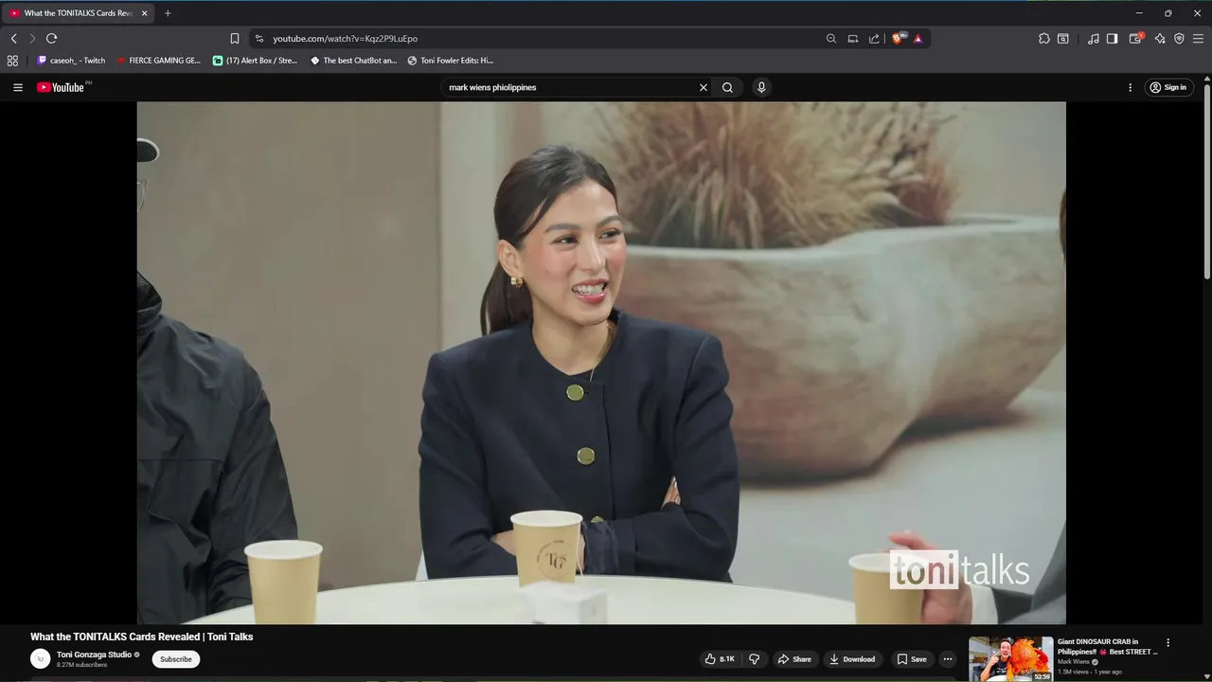1212x682 pixels.
Task: Open 'caseoh_ - Twitch' bookmark
Action: pyautogui.click(x=71, y=61)
